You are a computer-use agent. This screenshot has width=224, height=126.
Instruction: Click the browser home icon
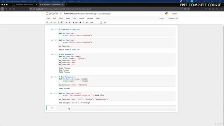click(14, 9)
